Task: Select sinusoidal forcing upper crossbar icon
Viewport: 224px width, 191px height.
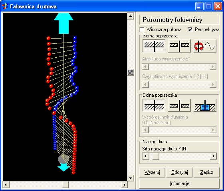Action: pyautogui.click(x=205, y=46)
